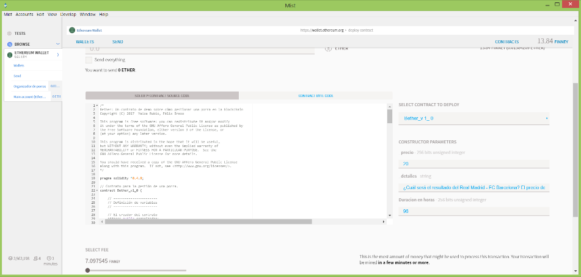581x277 pixels.
Task: Open Wallets link in sidebar submenu
Action: [19, 65]
